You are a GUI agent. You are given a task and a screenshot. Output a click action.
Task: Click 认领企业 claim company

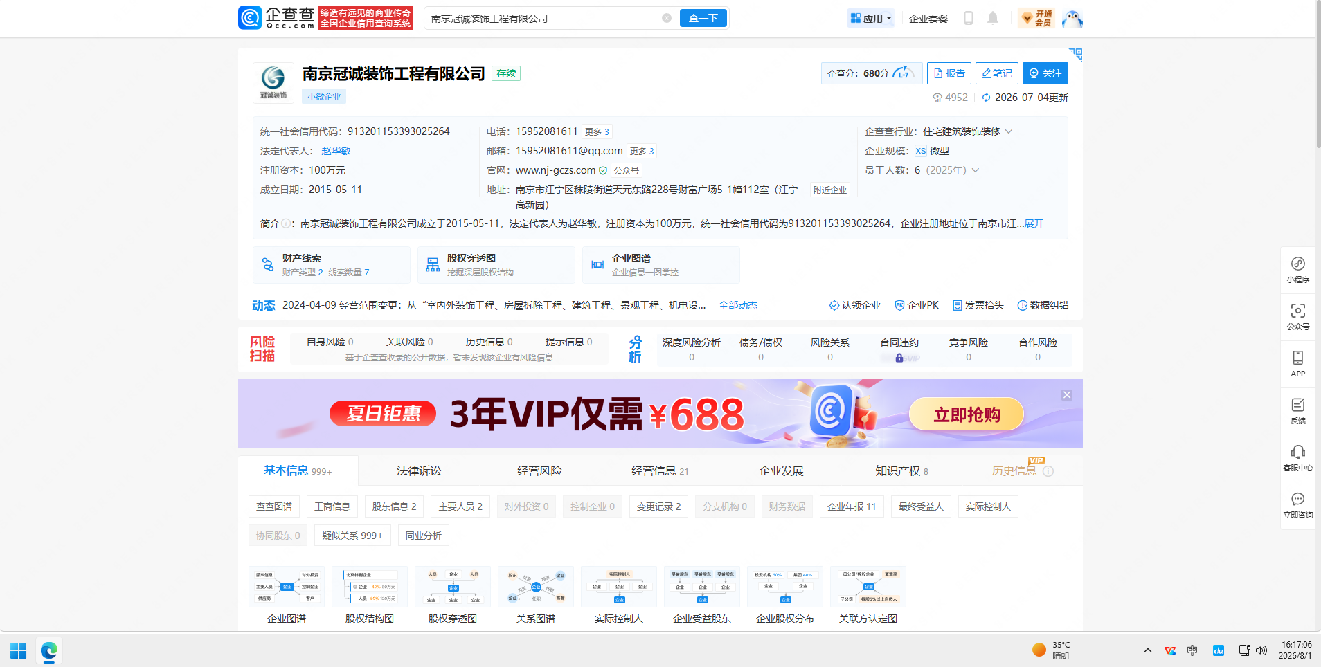(x=855, y=305)
